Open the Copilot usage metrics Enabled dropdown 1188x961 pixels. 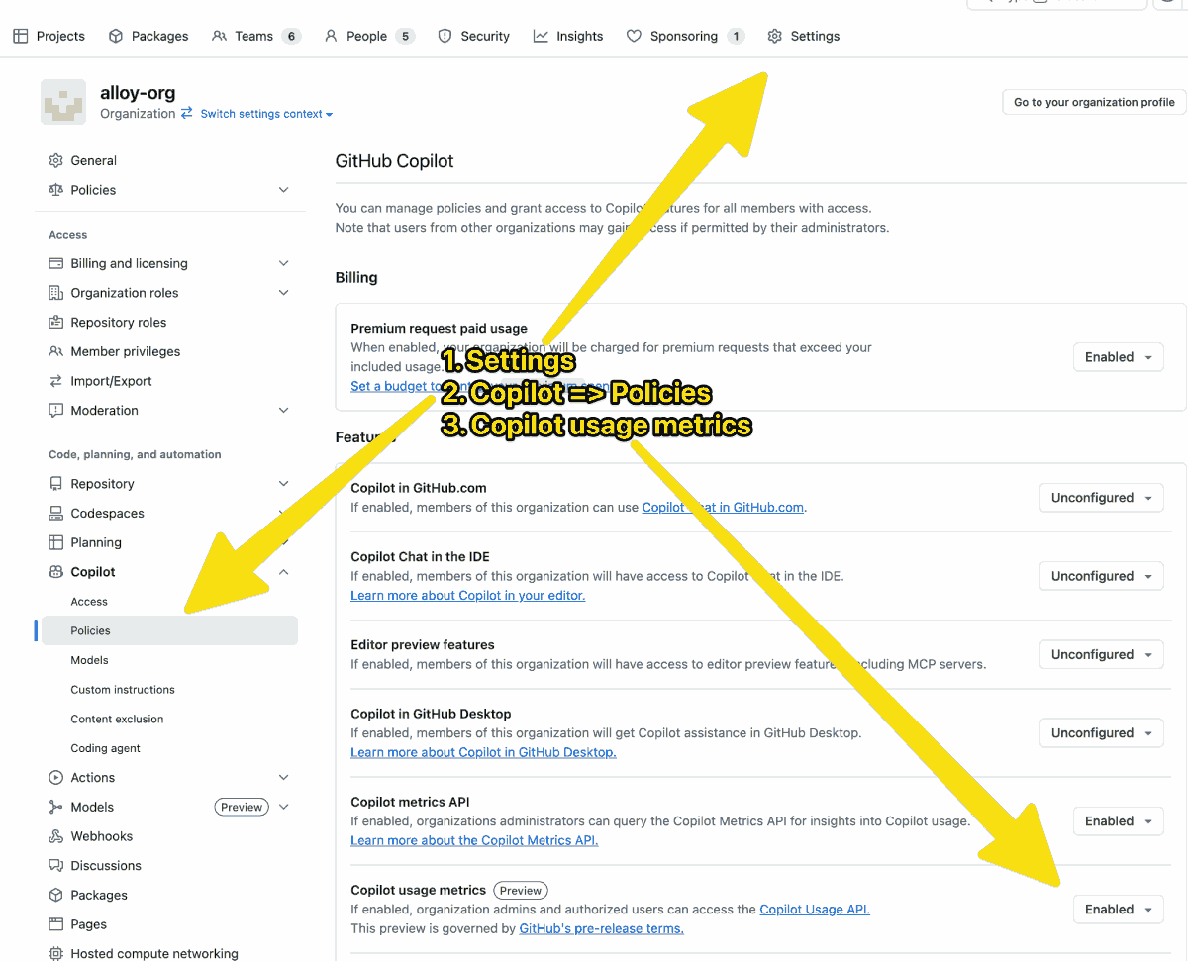1118,910
